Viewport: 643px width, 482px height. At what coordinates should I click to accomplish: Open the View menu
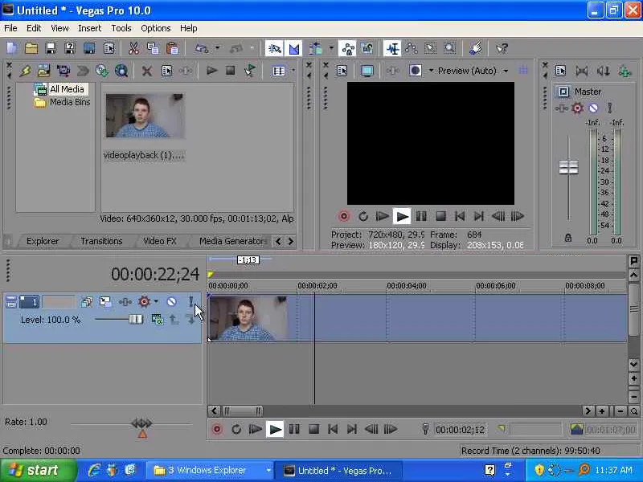(59, 28)
